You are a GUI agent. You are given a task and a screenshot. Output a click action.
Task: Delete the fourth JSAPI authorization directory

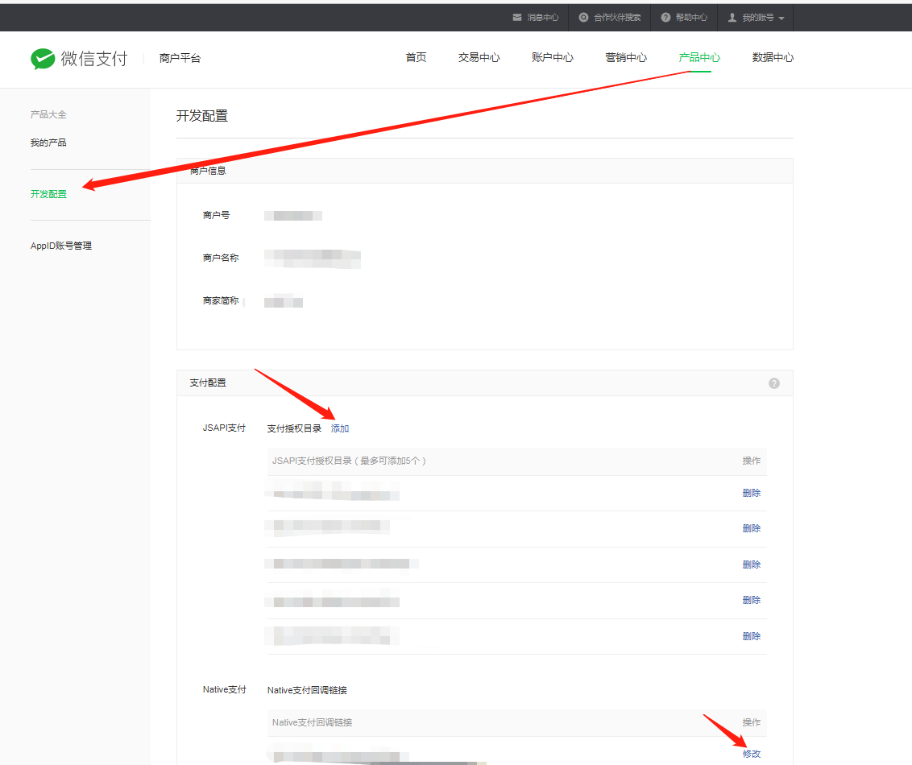752,600
